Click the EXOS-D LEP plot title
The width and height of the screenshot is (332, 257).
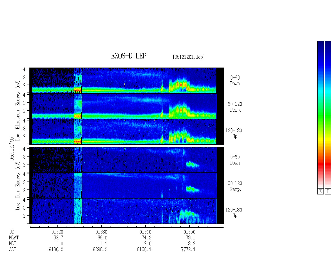129,56
